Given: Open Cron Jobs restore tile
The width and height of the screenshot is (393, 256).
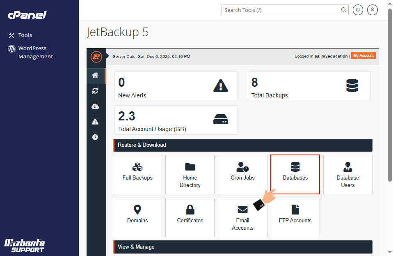Looking at the screenshot, I should pyautogui.click(x=242, y=174).
